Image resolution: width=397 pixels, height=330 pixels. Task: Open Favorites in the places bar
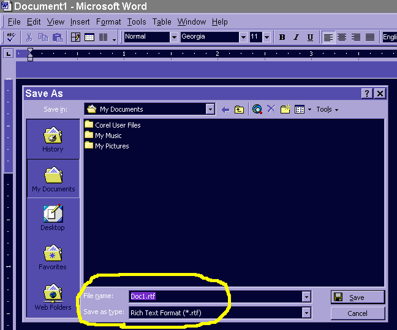click(53, 257)
